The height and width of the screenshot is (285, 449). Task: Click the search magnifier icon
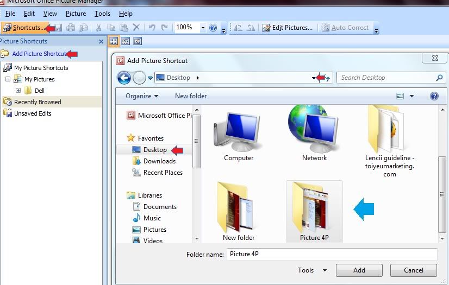tap(439, 78)
